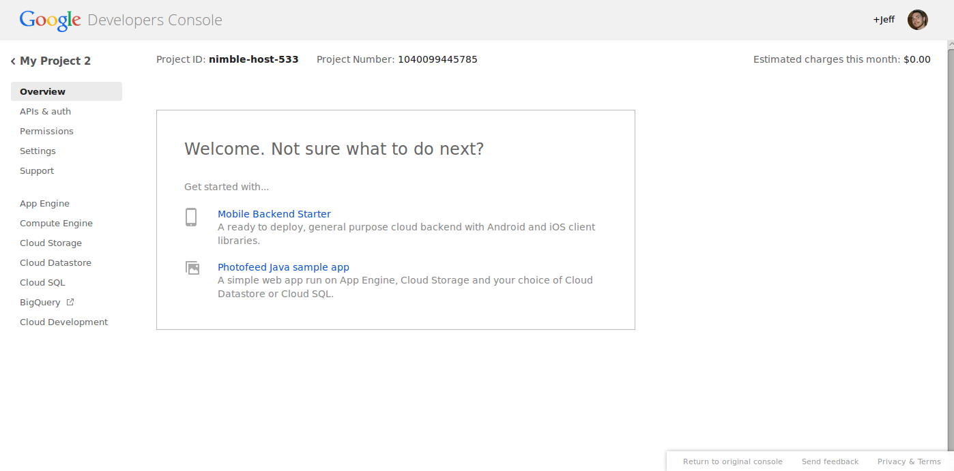Navigate to Compute Engine

(x=56, y=223)
